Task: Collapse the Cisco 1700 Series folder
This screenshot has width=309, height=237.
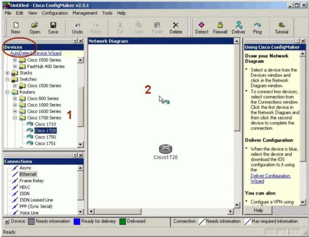Action: coord(15,118)
